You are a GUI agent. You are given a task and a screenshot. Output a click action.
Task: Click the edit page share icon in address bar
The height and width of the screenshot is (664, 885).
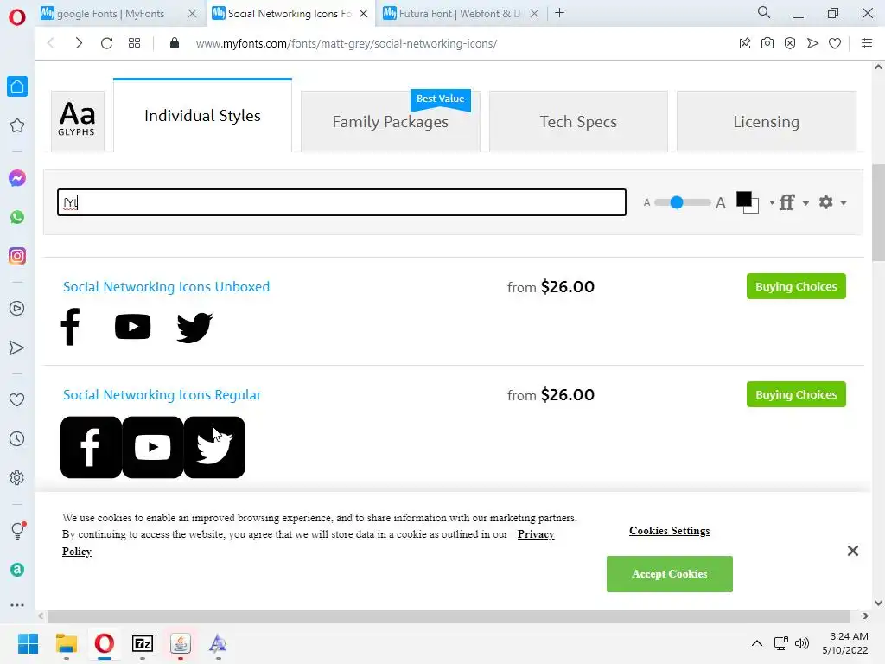pos(745,43)
